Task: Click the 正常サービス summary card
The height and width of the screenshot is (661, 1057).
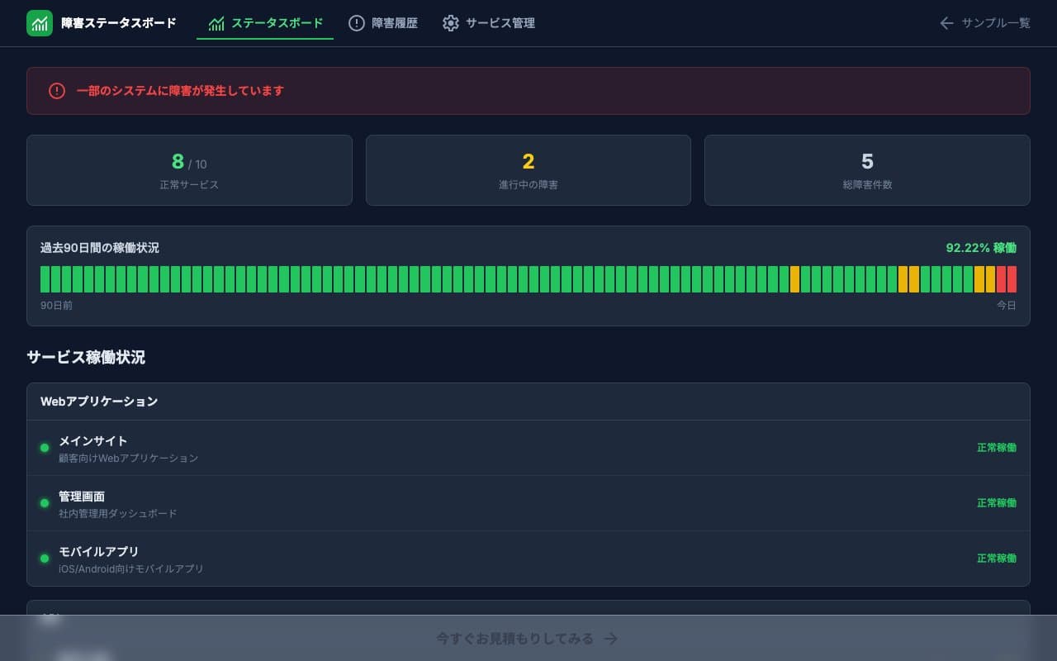Action: [189, 170]
